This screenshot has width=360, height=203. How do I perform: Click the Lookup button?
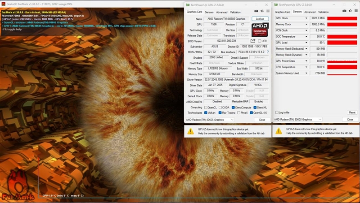[x=260, y=19]
